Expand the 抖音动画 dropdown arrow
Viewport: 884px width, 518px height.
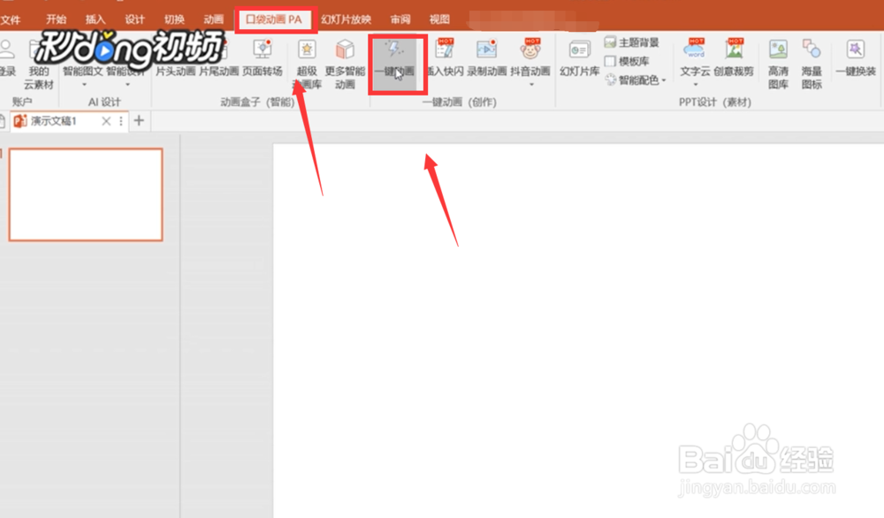531,85
